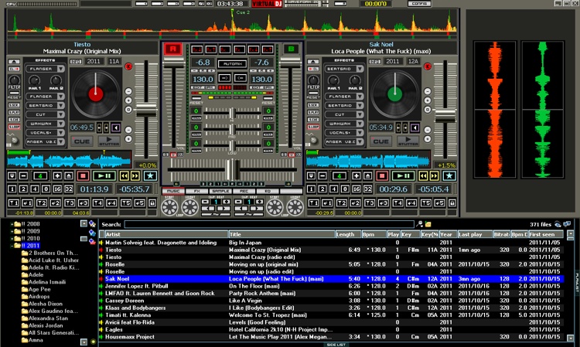Click loop plus button on left deck
This screenshot has height=347, width=580.
(57, 176)
